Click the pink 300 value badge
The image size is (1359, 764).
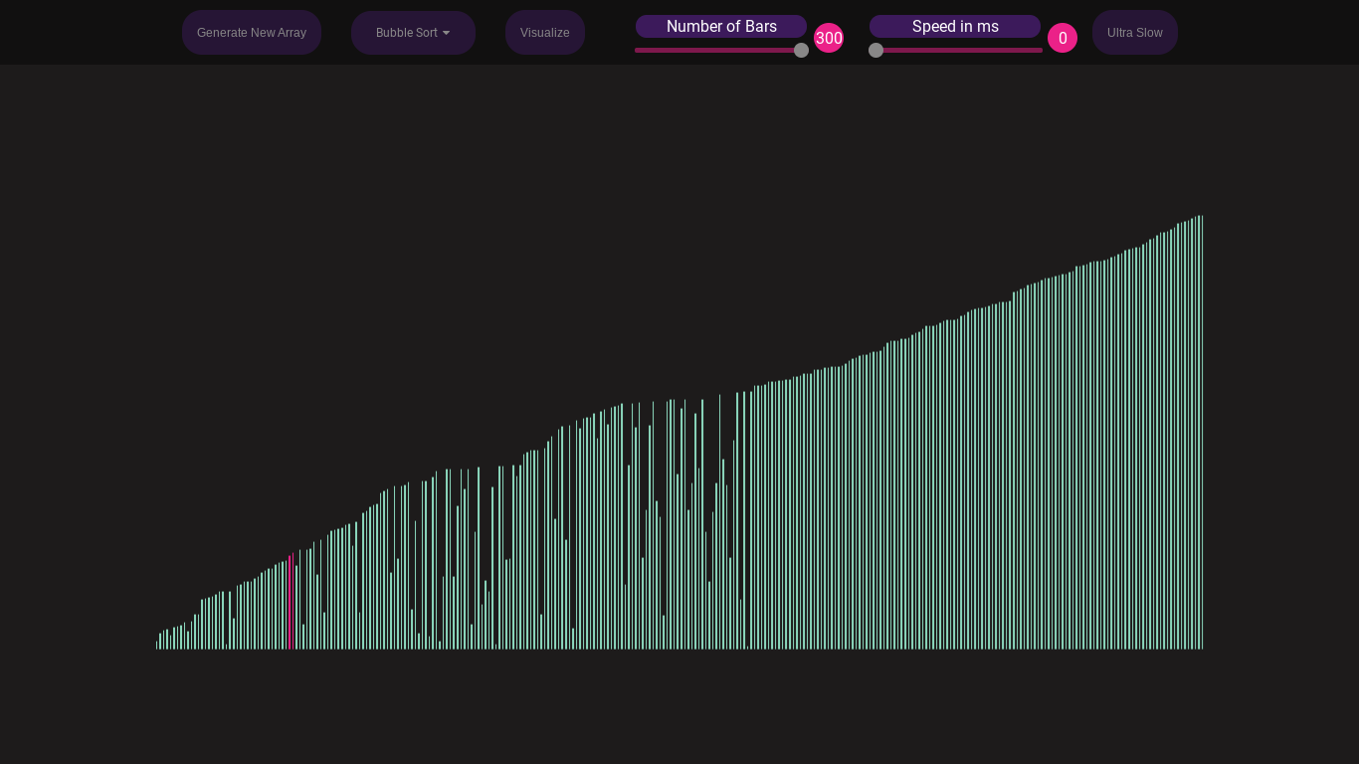[x=829, y=38]
